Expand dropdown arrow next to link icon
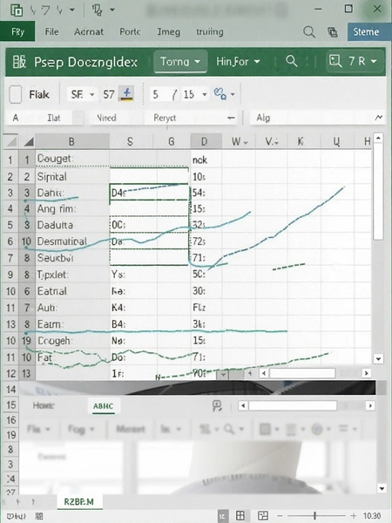The height and width of the screenshot is (523, 392). pos(233,94)
